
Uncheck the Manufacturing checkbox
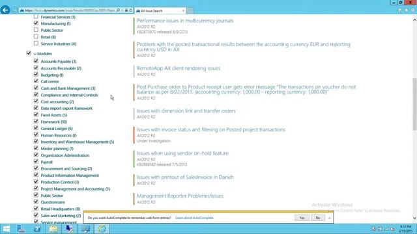pos(36,23)
